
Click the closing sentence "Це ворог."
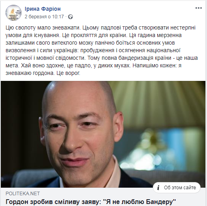68,73
